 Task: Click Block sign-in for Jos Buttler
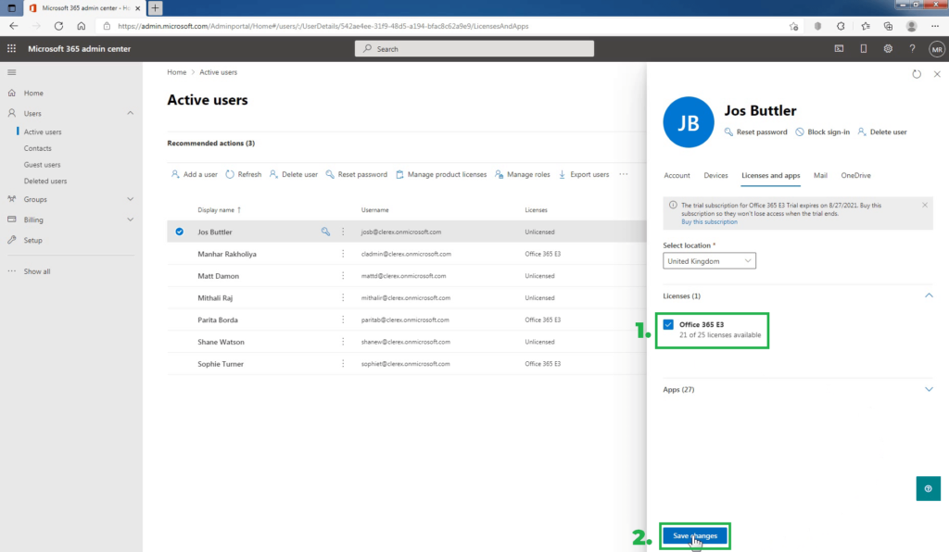(x=822, y=132)
